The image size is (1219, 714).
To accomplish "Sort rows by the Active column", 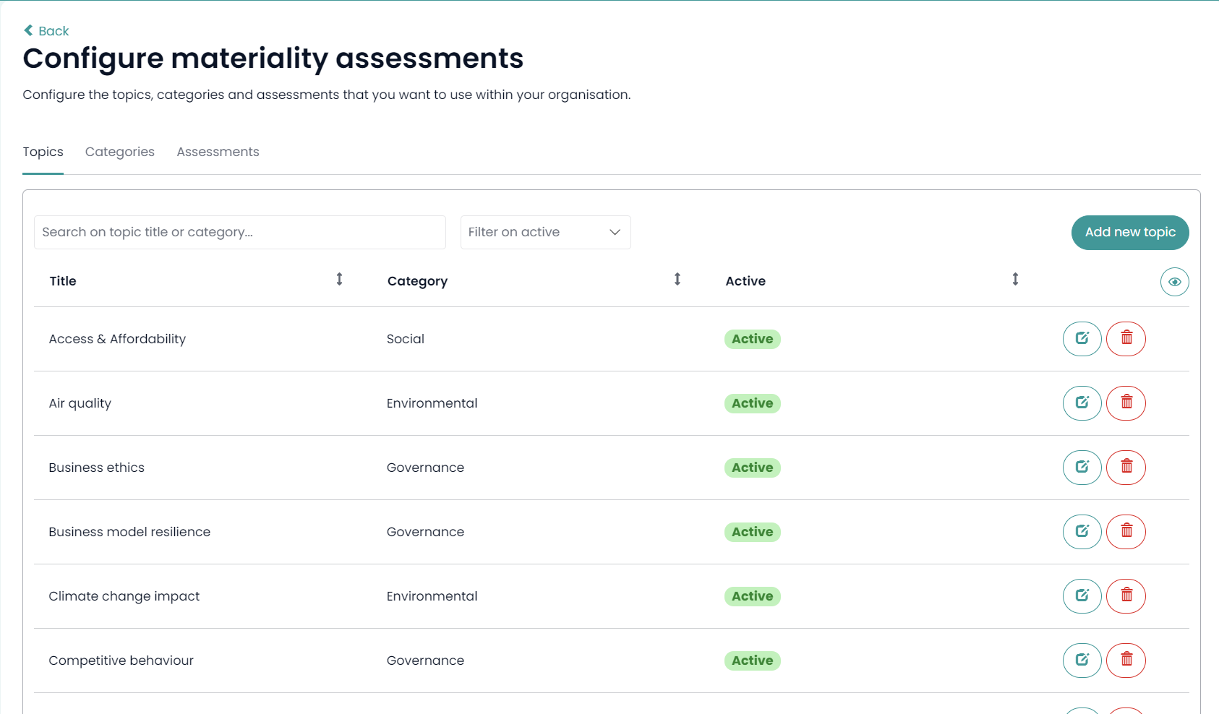I will 1015,279.
